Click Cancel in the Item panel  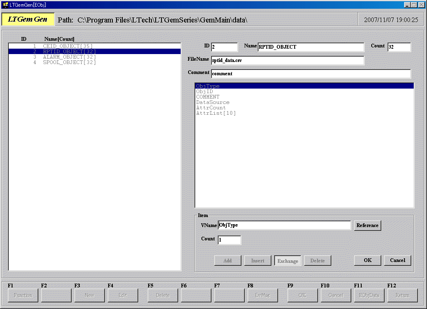pos(397,260)
